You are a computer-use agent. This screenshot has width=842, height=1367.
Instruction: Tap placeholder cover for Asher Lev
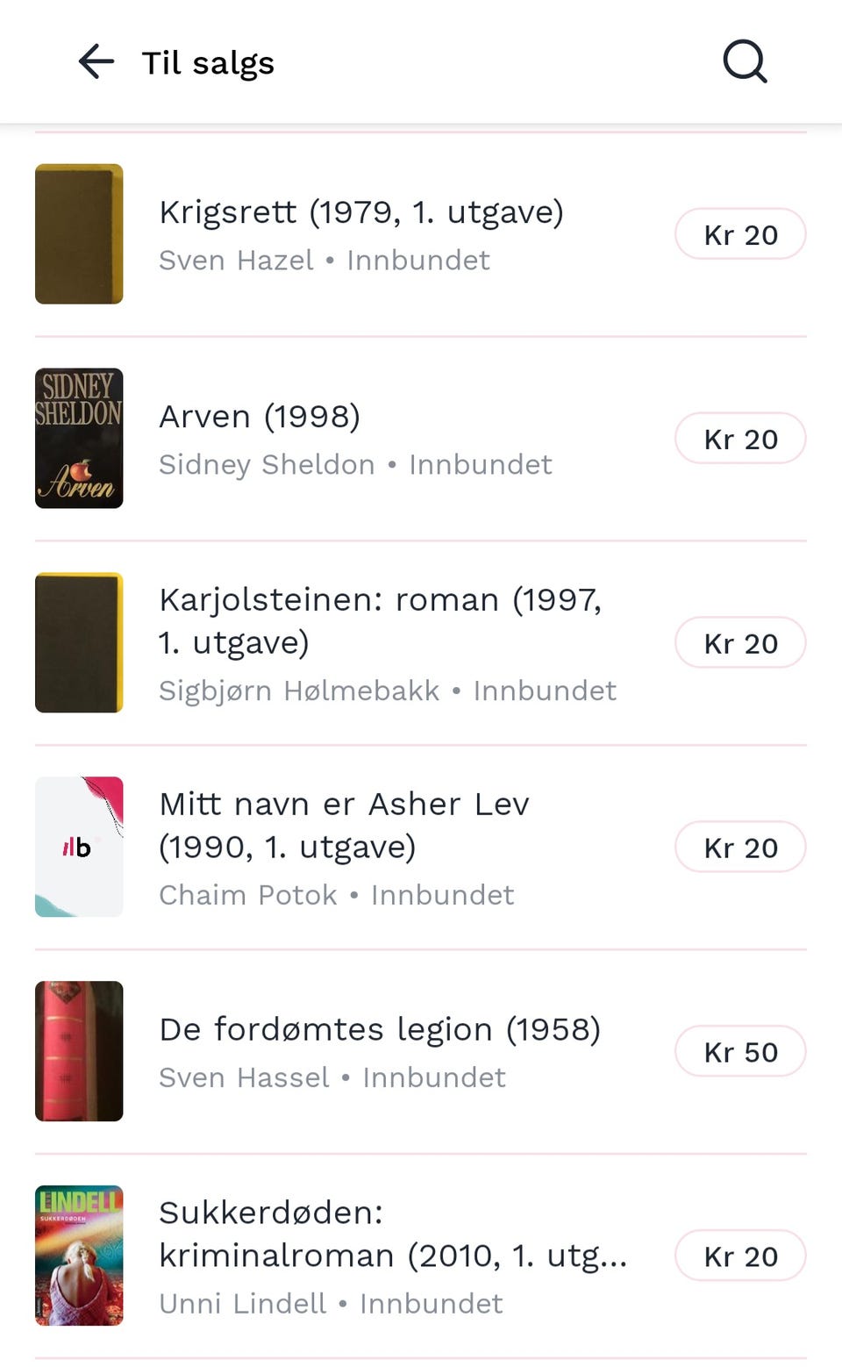click(x=79, y=848)
